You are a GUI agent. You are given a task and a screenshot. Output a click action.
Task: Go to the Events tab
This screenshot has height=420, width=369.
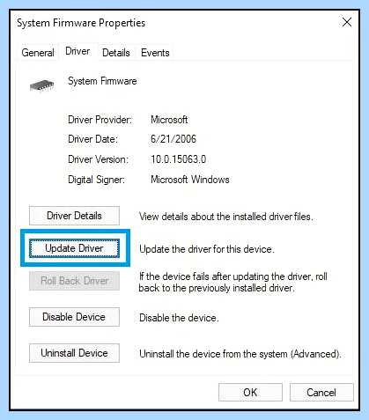click(155, 53)
